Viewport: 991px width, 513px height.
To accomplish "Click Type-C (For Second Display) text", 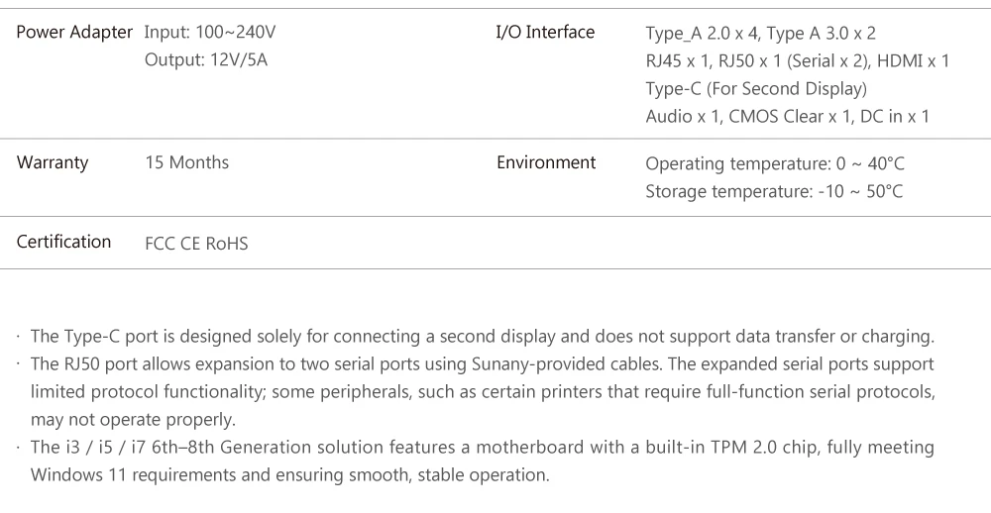I will 756,89.
